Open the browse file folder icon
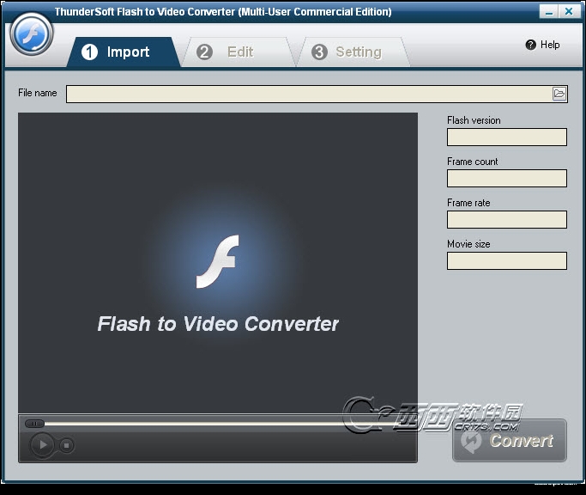This screenshot has width=586, height=495. (x=559, y=93)
